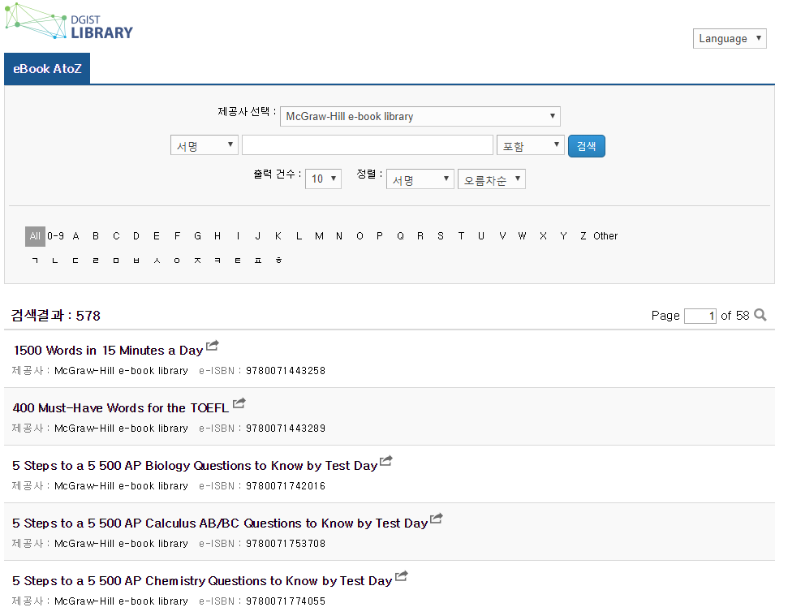Viewport: 788px width, 616px height.
Task: Filter titles starting with S
Action: coord(441,236)
